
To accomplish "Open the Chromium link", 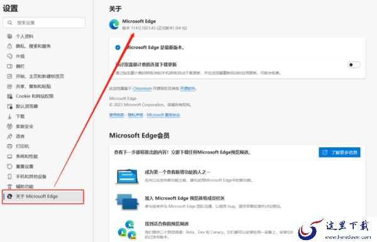I will (142, 89).
